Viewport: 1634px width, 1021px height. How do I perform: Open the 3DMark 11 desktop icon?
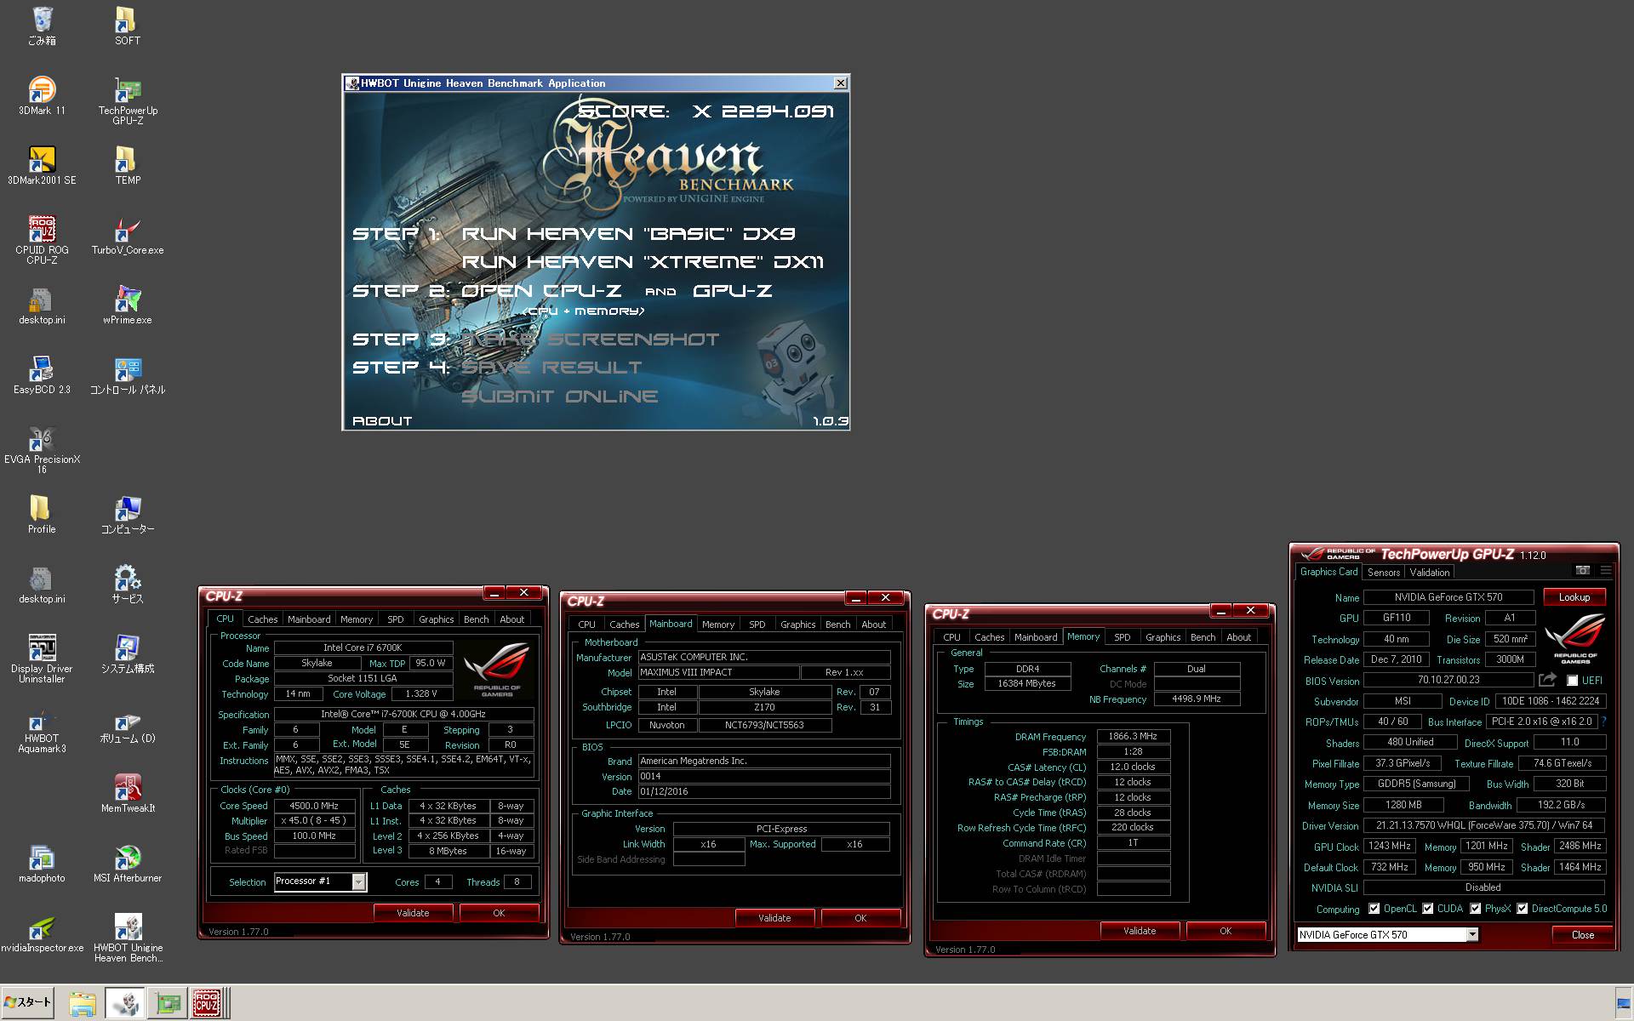(x=42, y=95)
